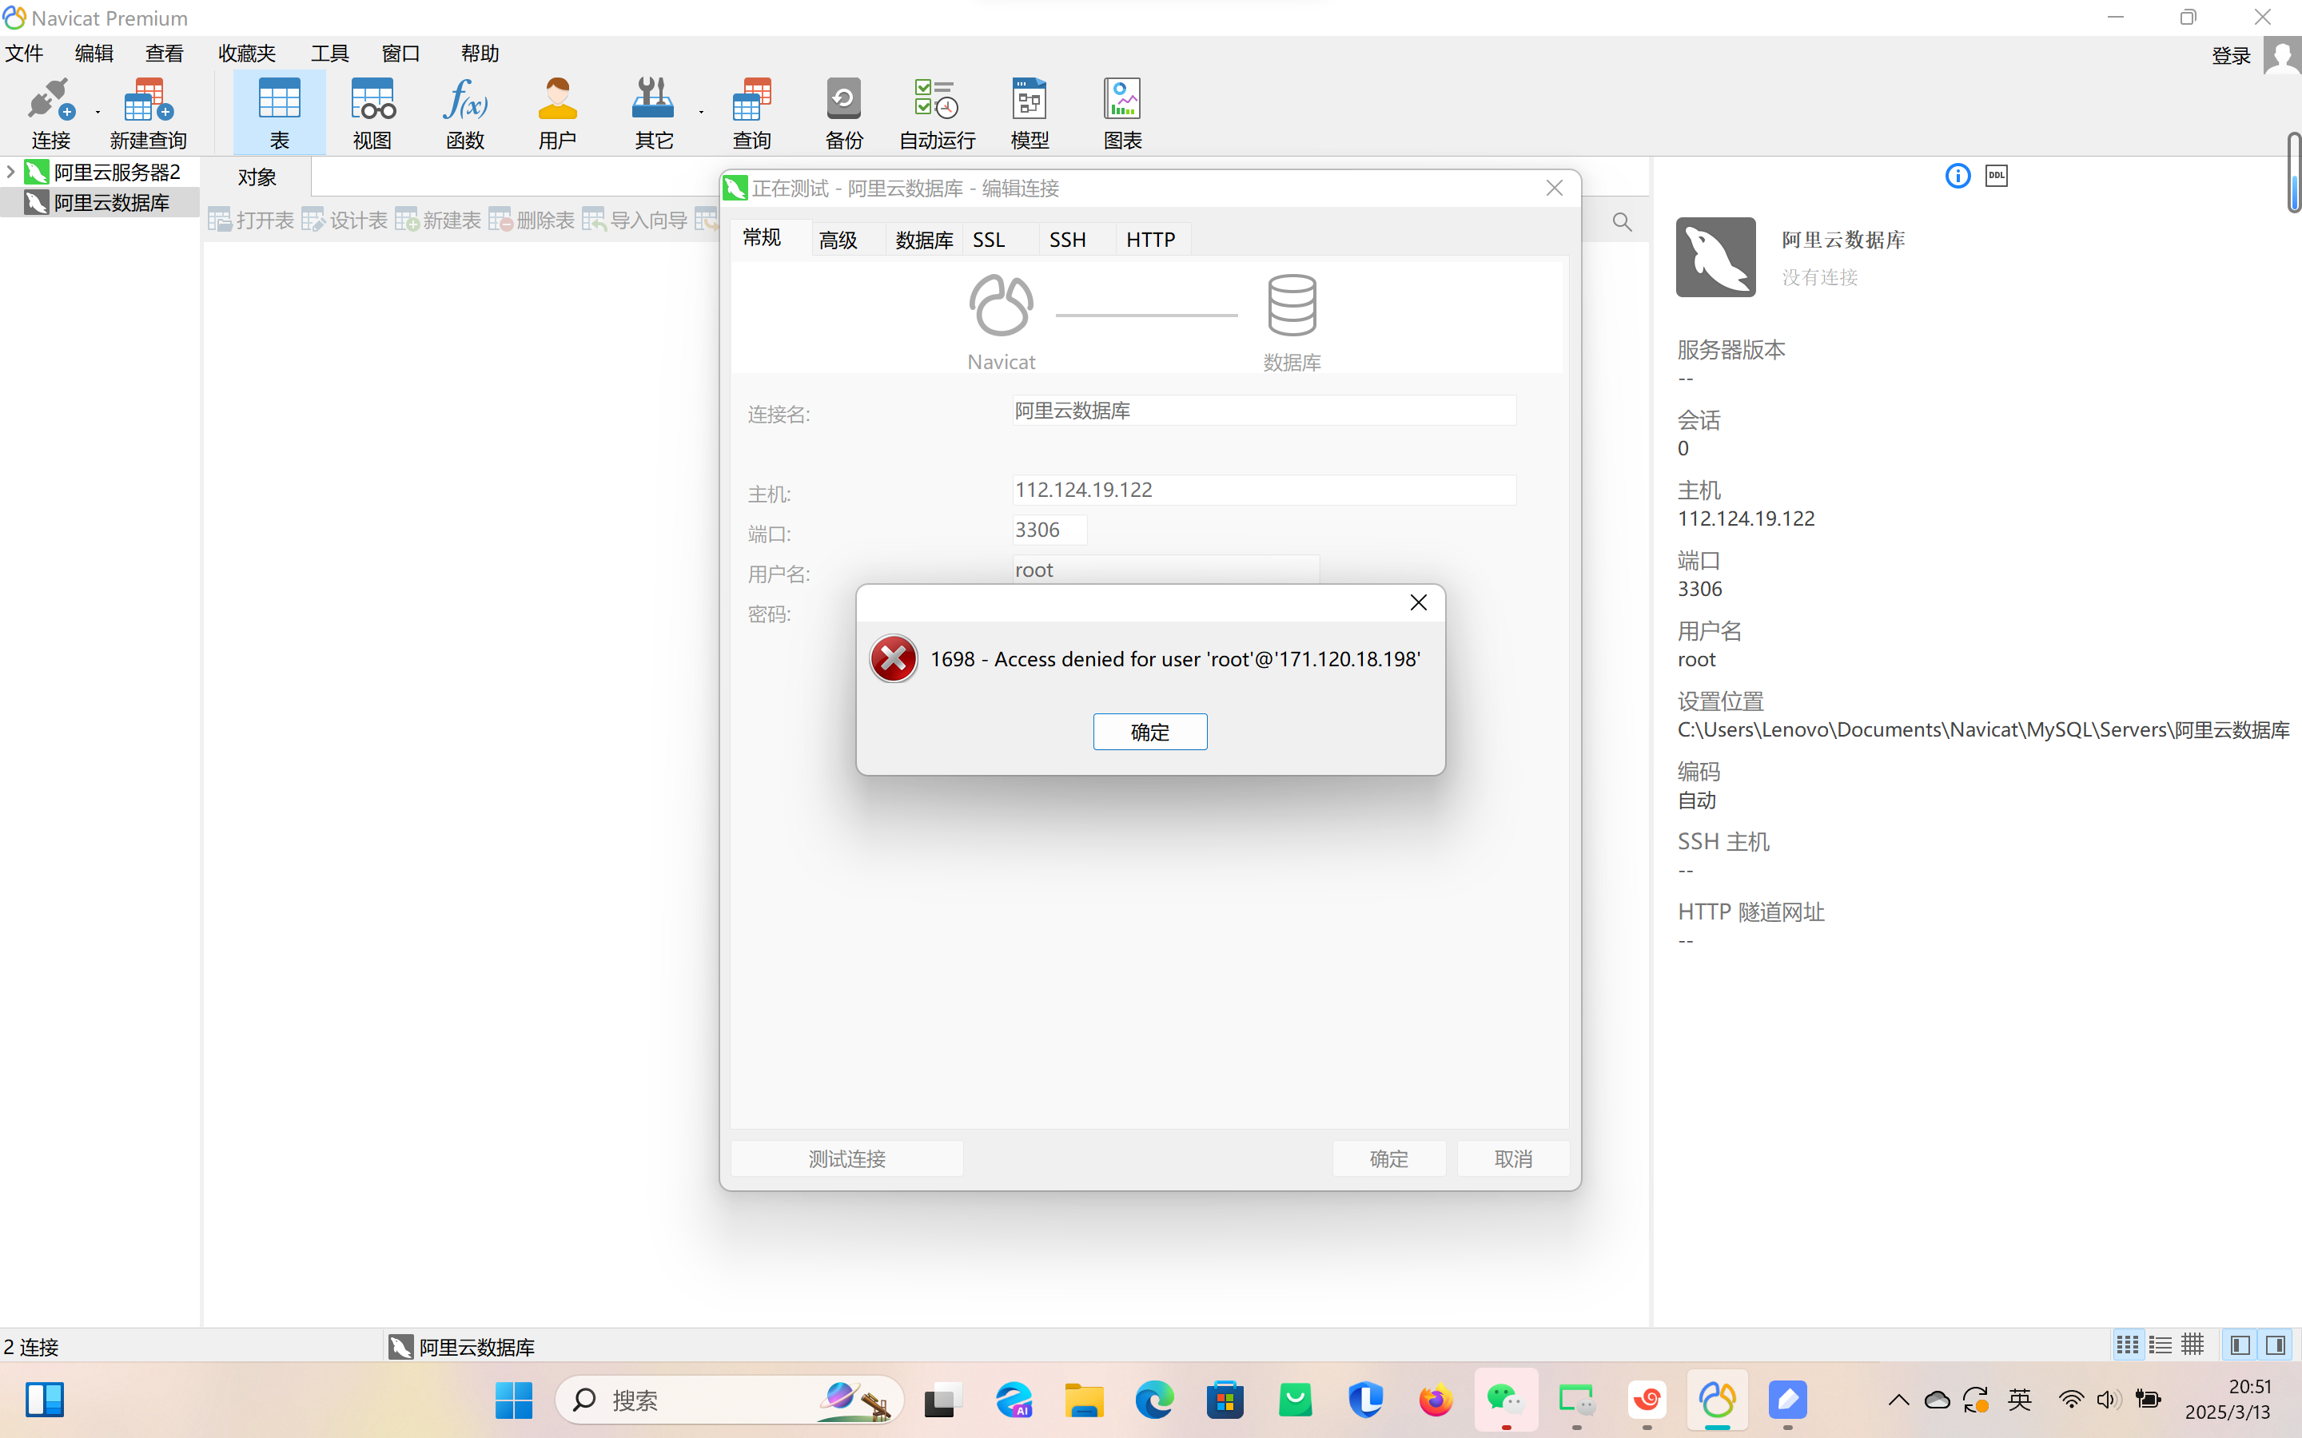2302x1438 pixels.
Task: Expand the 阿里云服务器2 connection tree node
Action: tap(10, 172)
